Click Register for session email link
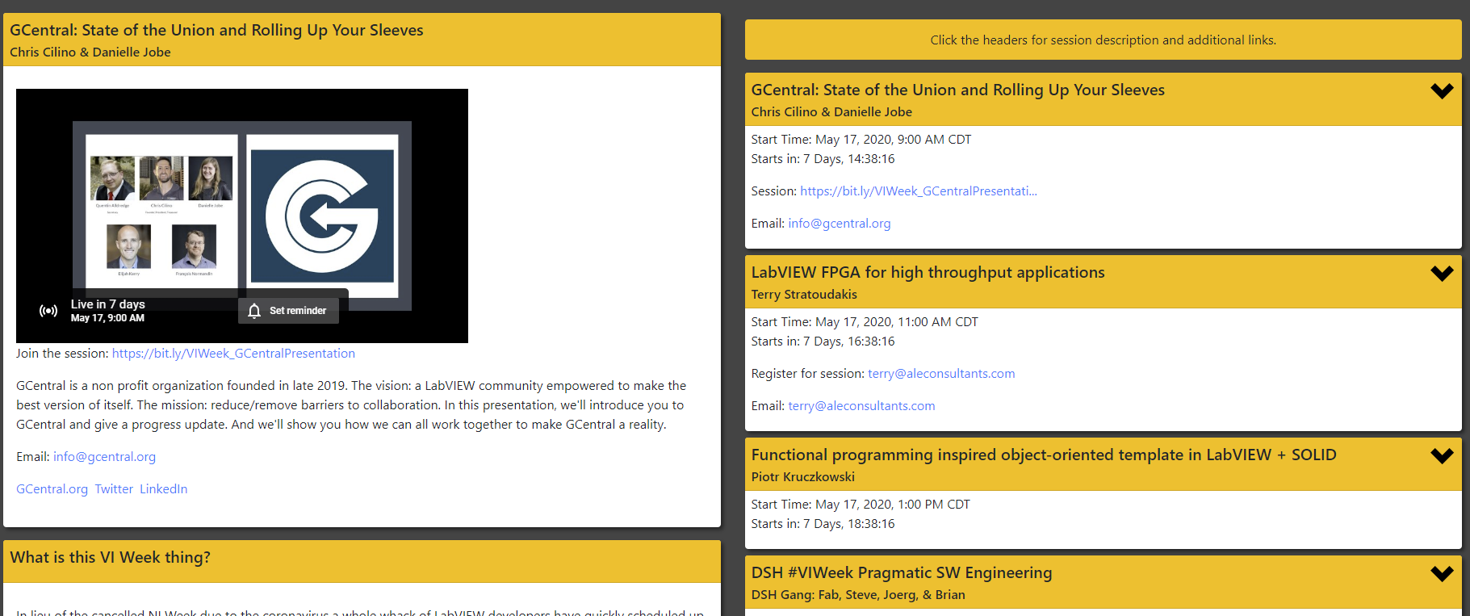This screenshot has width=1470, height=616. (x=941, y=374)
